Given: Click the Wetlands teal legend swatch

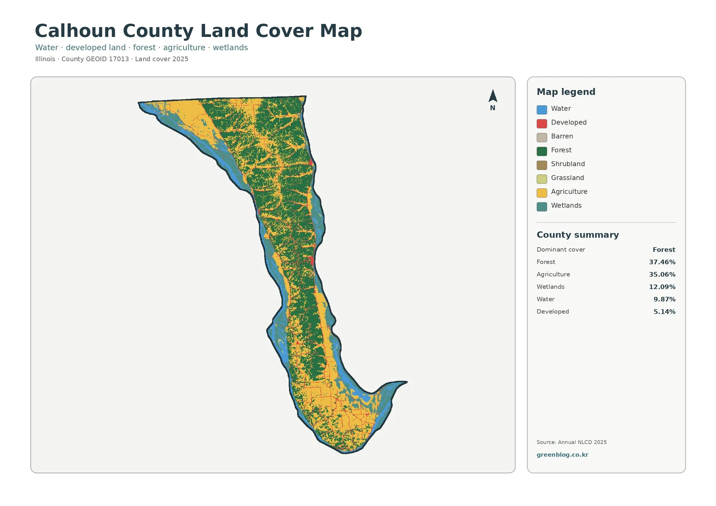Looking at the screenshot, I should point(542,207).
